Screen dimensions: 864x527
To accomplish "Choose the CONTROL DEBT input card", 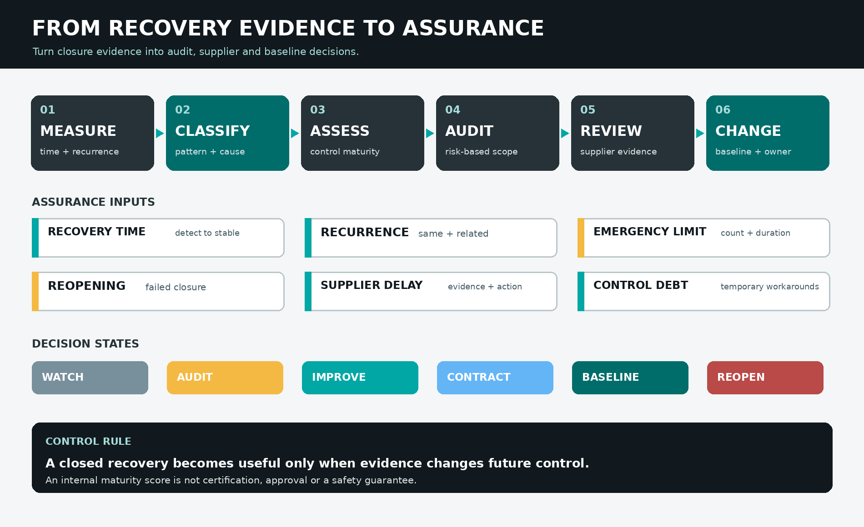I will [704, 291].
